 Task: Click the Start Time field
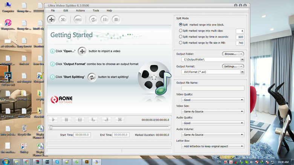pos(82,135)
